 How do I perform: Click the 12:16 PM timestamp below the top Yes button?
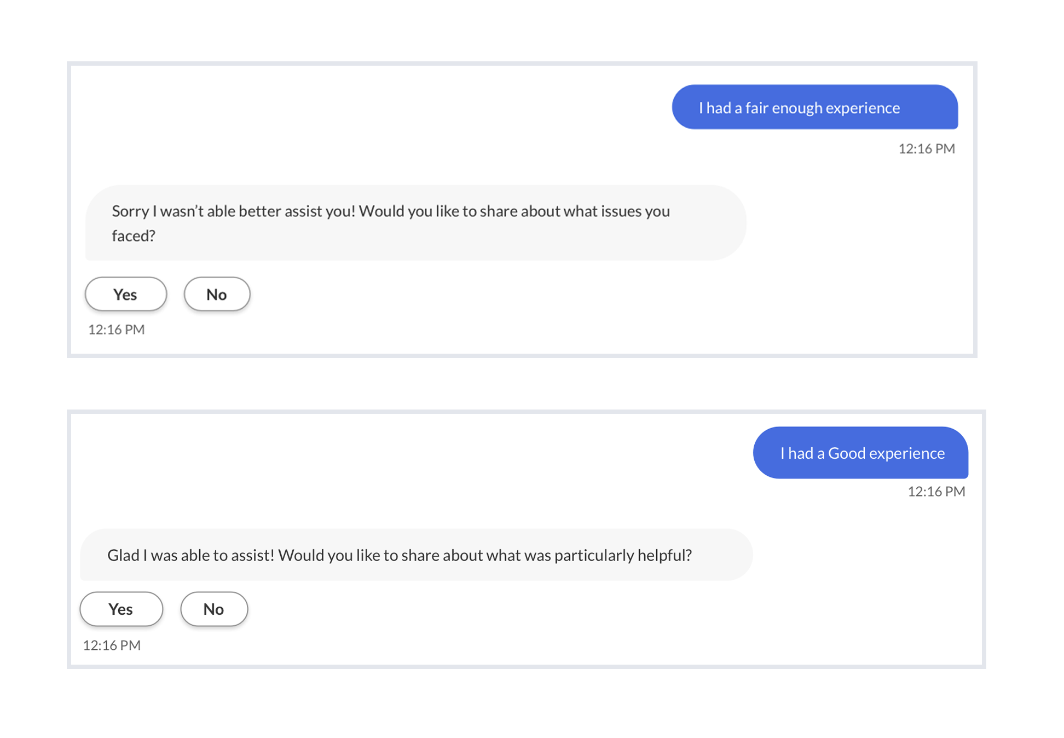pyautogui.click(x=116, y=329)
